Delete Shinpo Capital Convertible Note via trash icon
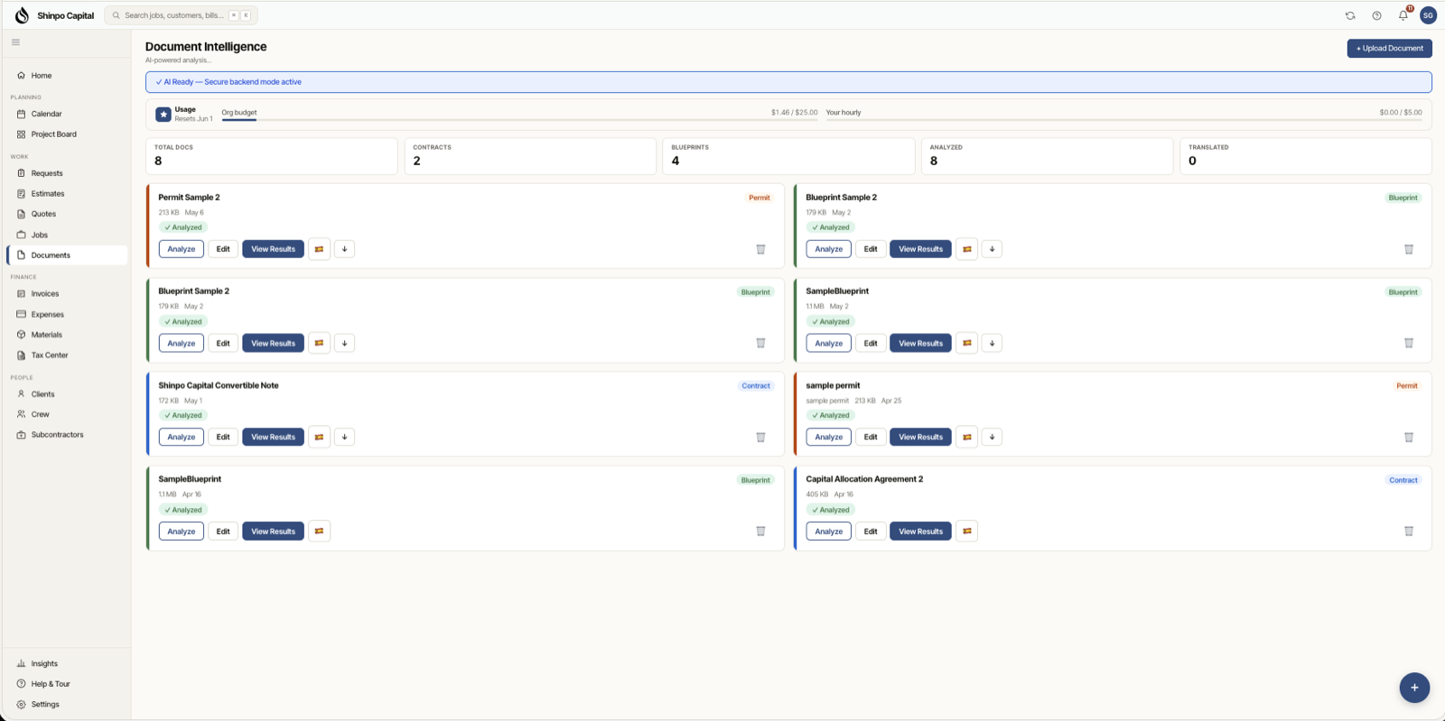1445x721 pixels. click(x=760, y=437)
